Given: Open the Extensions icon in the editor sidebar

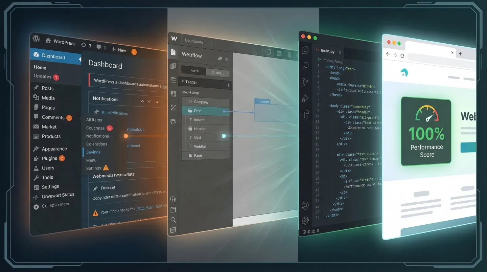Looking at the screenshot, I should [305, 115].
